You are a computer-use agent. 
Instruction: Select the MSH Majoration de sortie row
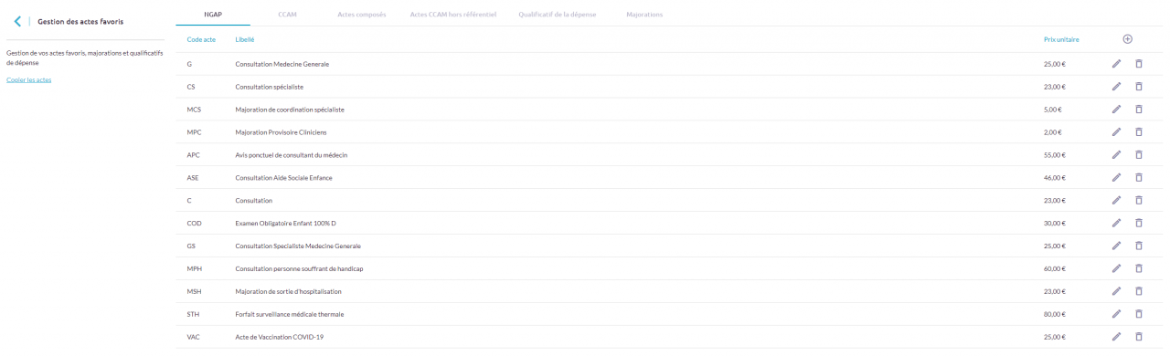[x=668, y=291]
